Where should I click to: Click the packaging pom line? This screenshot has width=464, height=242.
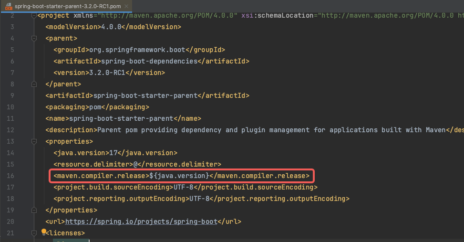point(97,107)
